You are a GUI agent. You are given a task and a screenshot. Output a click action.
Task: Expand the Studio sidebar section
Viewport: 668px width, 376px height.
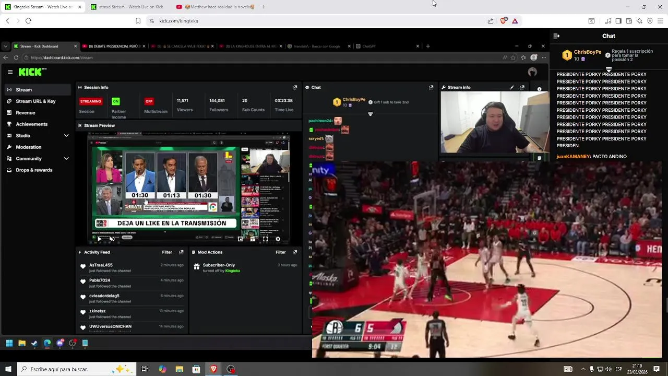tap(66, 136)
